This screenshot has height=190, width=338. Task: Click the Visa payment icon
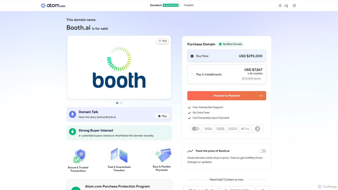208,129
